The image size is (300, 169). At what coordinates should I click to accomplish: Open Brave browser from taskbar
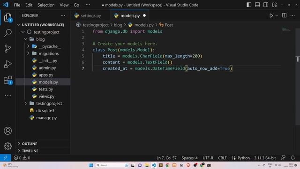(x=188, y=165)
